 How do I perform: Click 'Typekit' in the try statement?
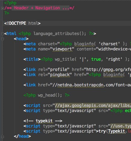117,131
